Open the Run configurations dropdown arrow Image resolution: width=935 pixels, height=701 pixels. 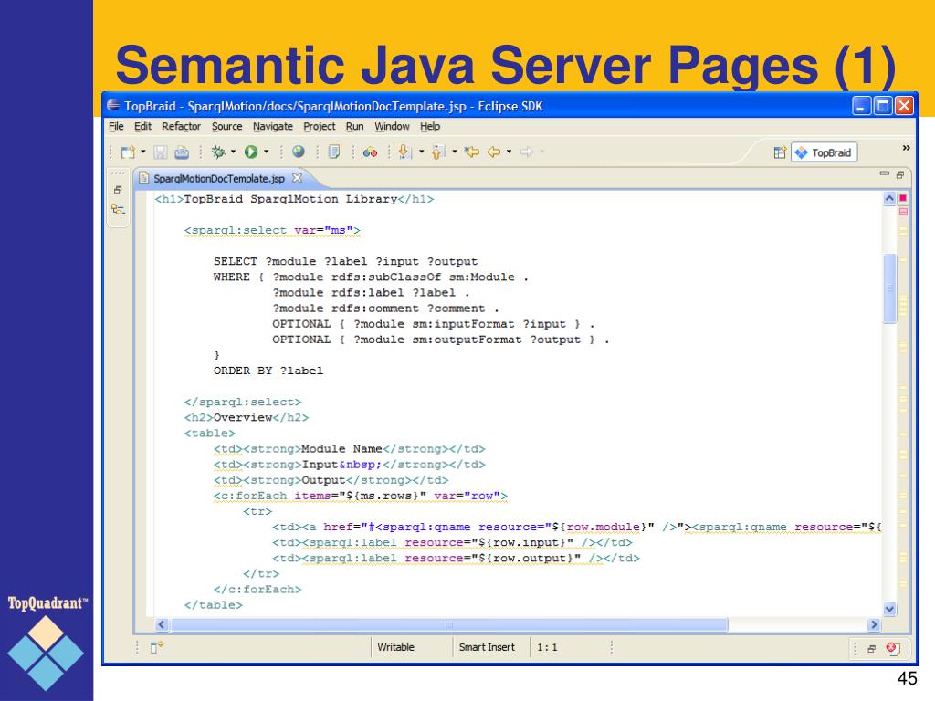[x=266, y=152]
